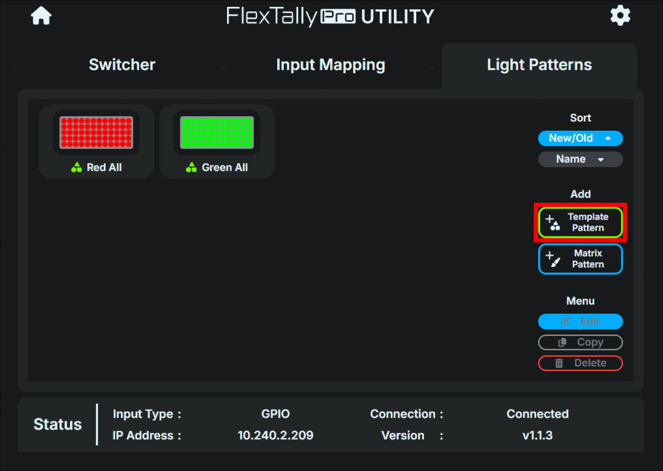This screenshot has width=663, height=471.
Task: Click the up arrow on New/Old sort
Action: click(608, 138)
